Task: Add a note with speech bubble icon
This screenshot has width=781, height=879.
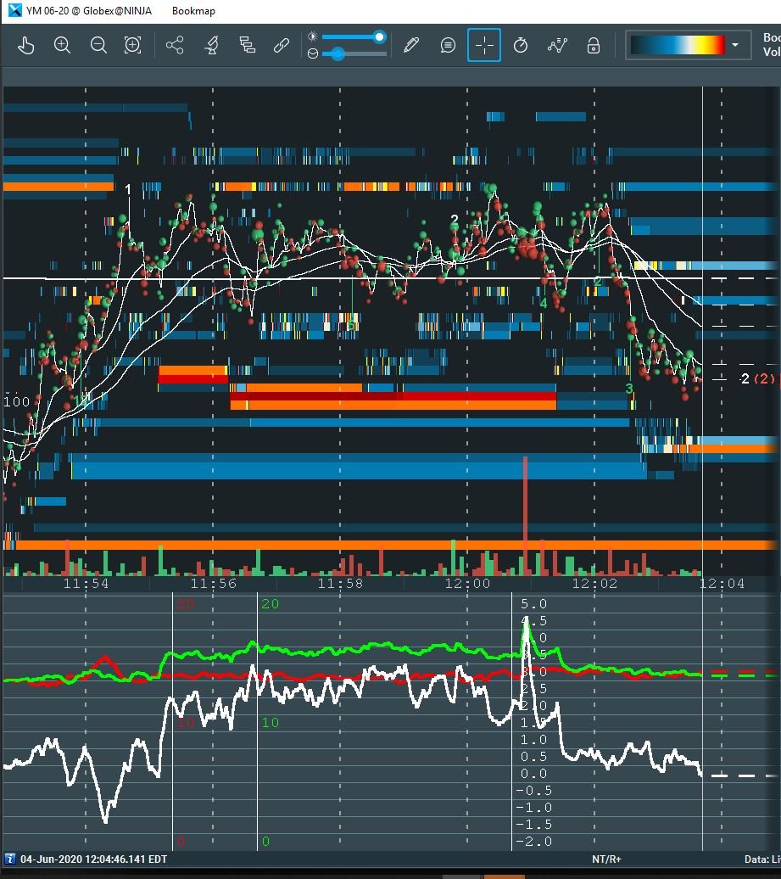Action: (448, 46)
